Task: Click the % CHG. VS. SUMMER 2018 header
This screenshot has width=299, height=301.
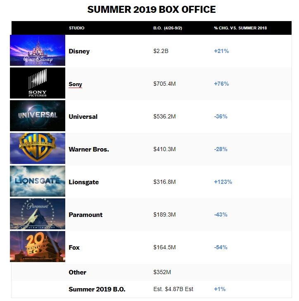Action: tap(240, 28)
